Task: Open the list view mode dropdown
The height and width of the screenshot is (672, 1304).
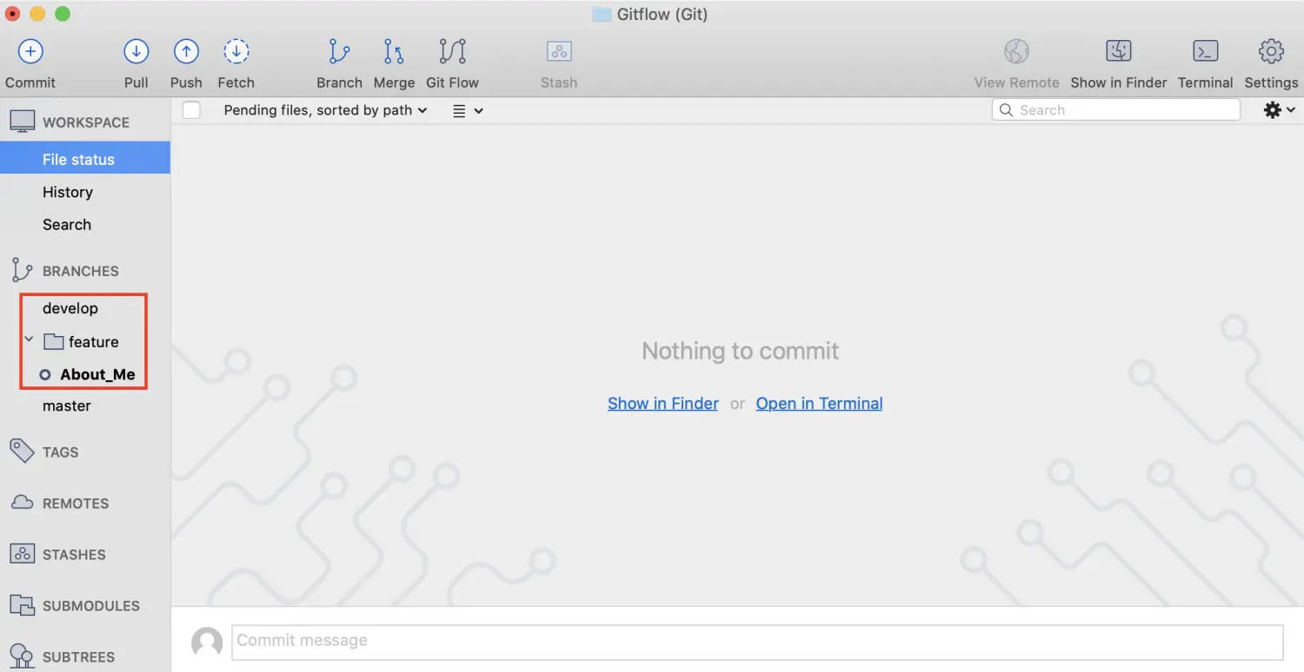Action: [468, 110]
